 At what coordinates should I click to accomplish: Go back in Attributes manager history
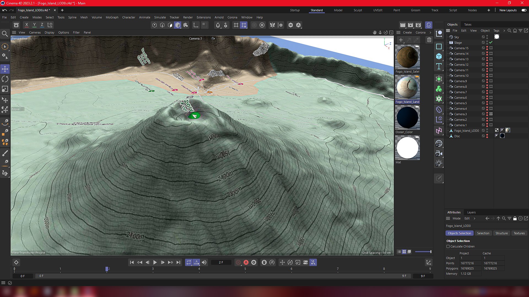click(487, 218)
